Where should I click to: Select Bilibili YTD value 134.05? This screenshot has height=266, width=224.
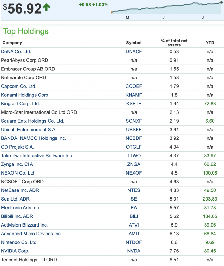click(x=210, y=216)
